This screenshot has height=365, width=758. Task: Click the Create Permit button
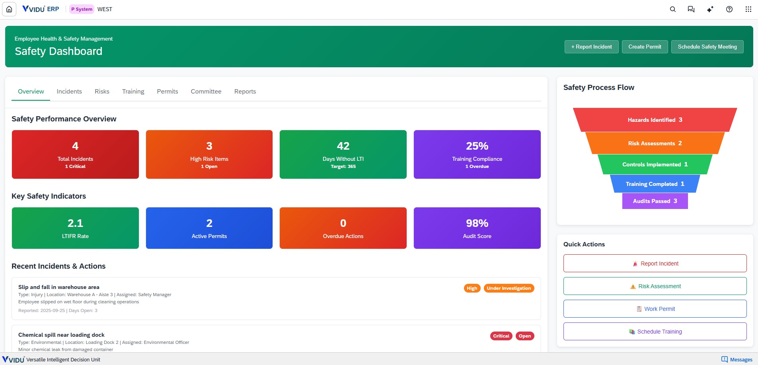pyautogui.click(x=645, y=47)
